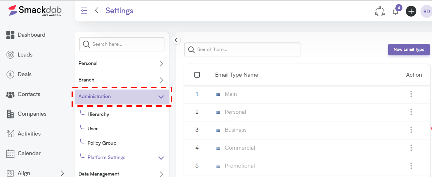Screen dimensions: 432x177
Task: Open the notifications bell icon
Action: tap(396, 11)
